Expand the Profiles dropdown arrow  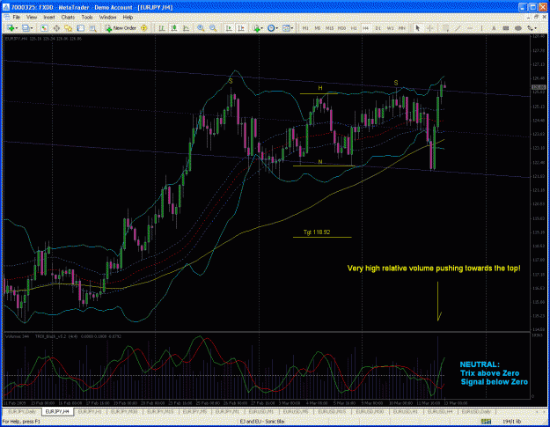32,28
